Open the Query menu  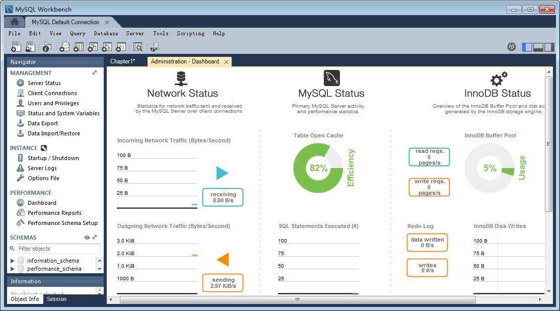click(78, 33)
